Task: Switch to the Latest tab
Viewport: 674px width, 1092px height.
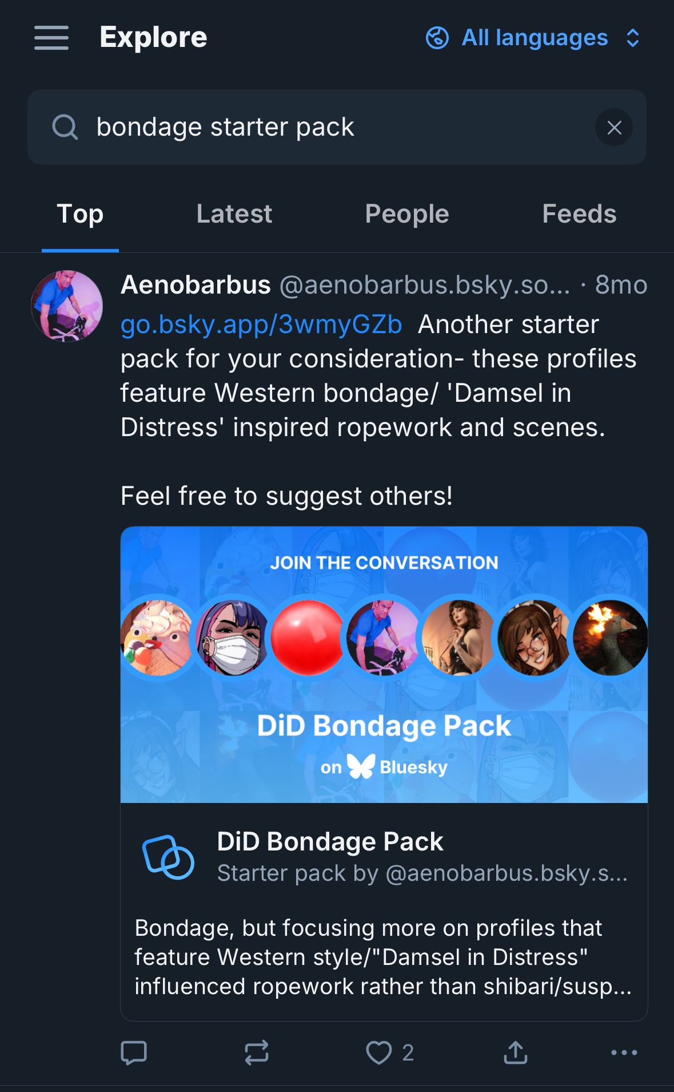Action: (x=234, y=215)
